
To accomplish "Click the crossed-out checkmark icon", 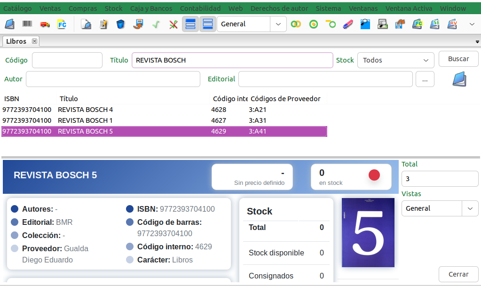I will [x=173, y=24].
